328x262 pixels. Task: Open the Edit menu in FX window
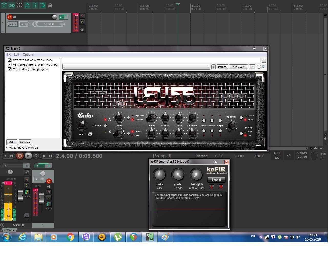[17, 54]
